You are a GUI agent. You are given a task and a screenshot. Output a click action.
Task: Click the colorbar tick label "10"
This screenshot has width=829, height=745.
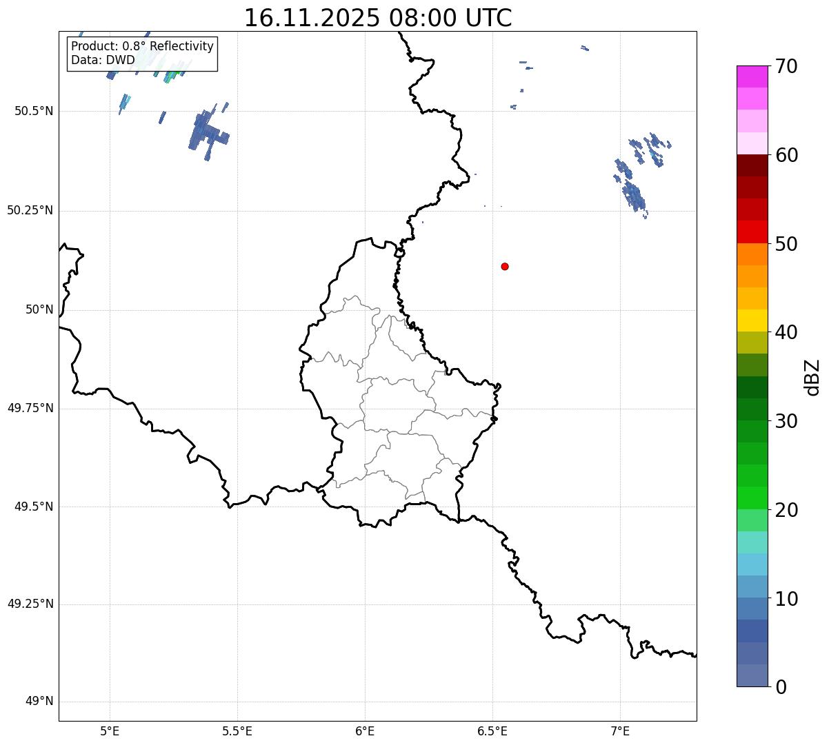pos(786,598)
